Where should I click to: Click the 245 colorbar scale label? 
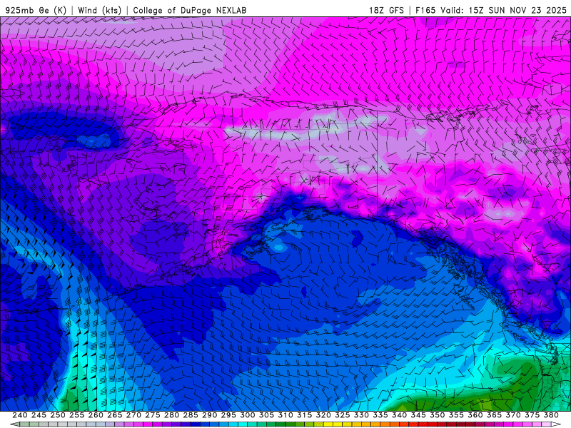39,415
